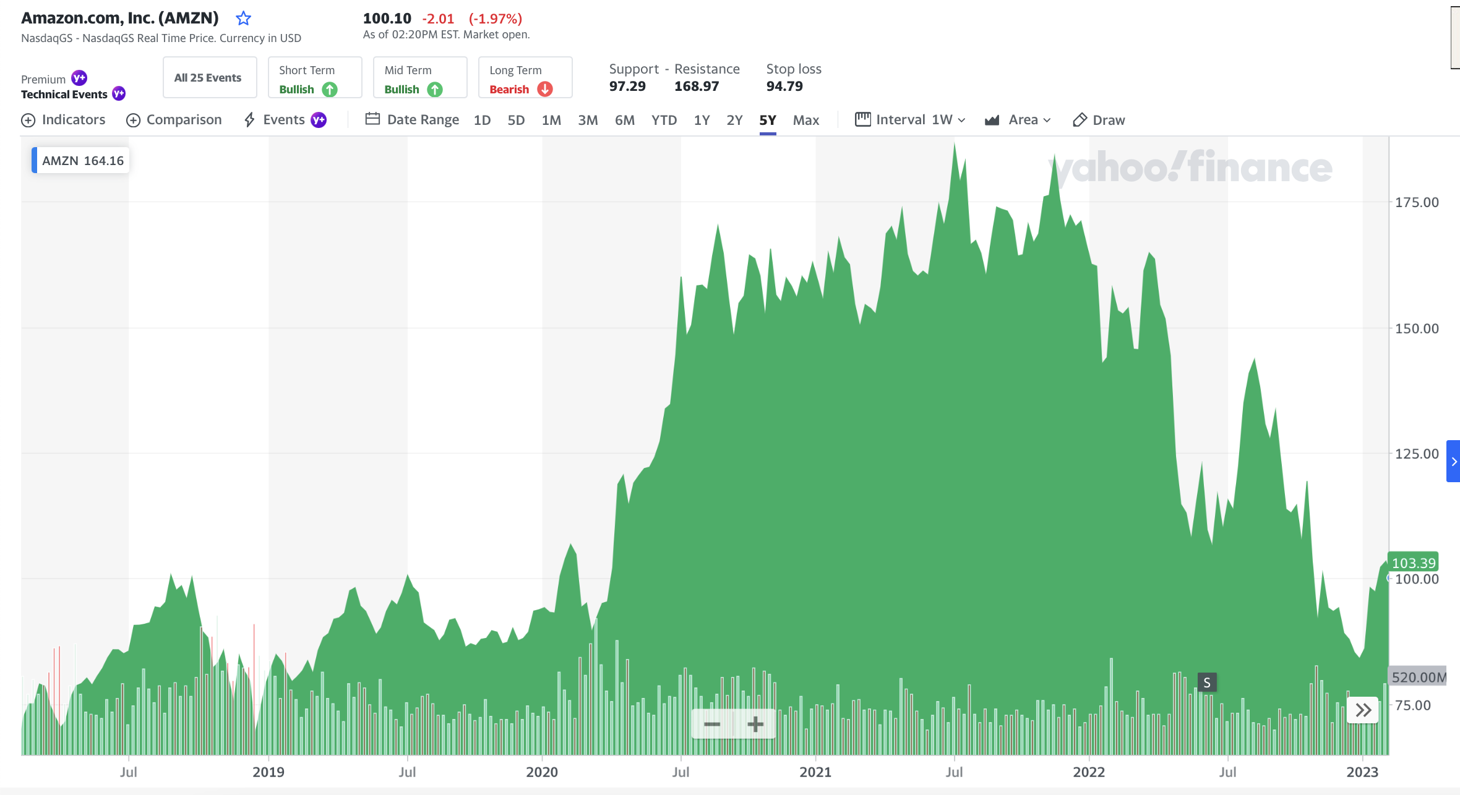The width and height of the screenshot is (1460, 795).
Task: Open the Comparison plus icon
Action: (x=133, y=120)
